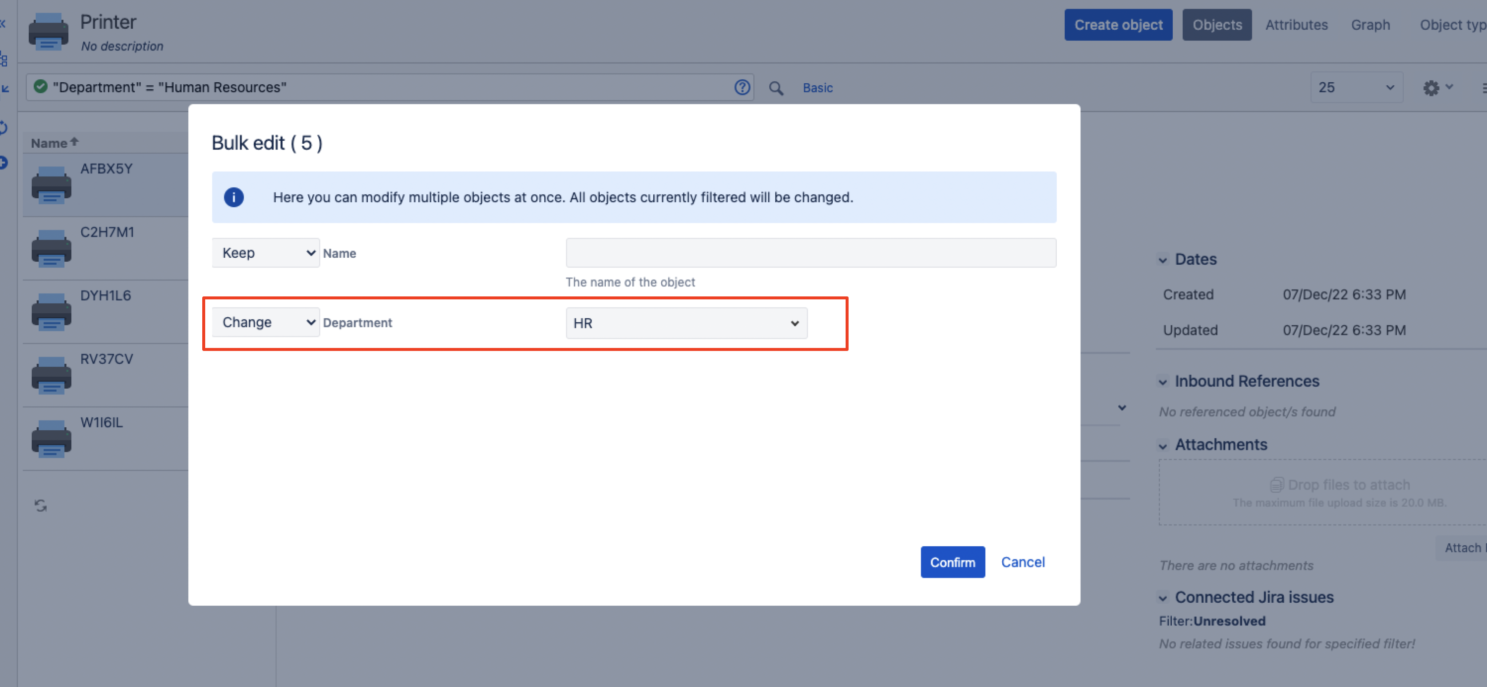This screenshot has width=1487, height=687.
Task: Open the query help question-mark icon
Action: [x=742, y=87]
